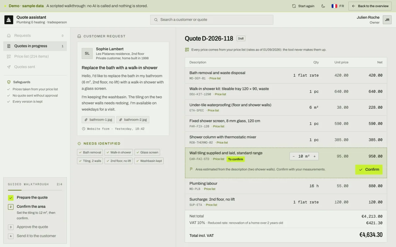Click the total €4,634.30 amount

[371, 235]
